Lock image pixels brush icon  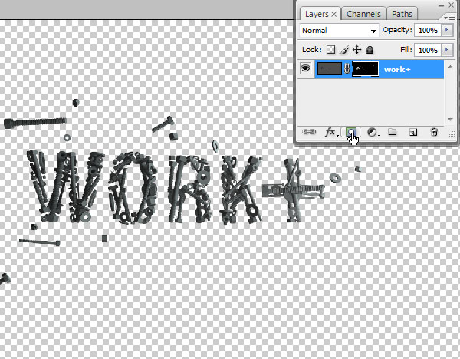344,50
